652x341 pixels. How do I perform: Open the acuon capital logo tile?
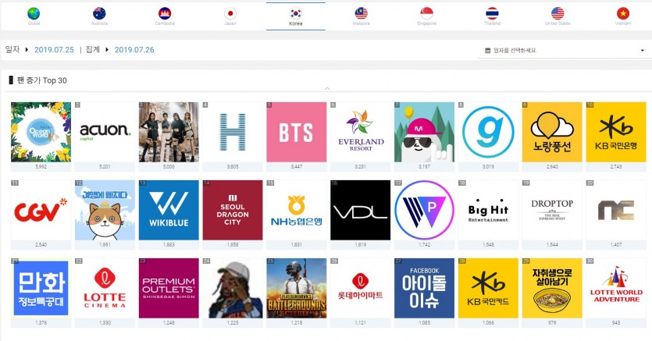(105, 132)
